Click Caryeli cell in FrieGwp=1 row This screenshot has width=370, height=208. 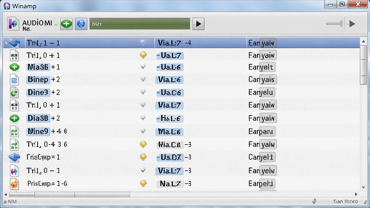262,157
